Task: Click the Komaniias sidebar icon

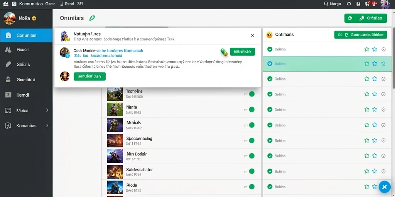Action: pyautogui.click(x=8, y=126)
